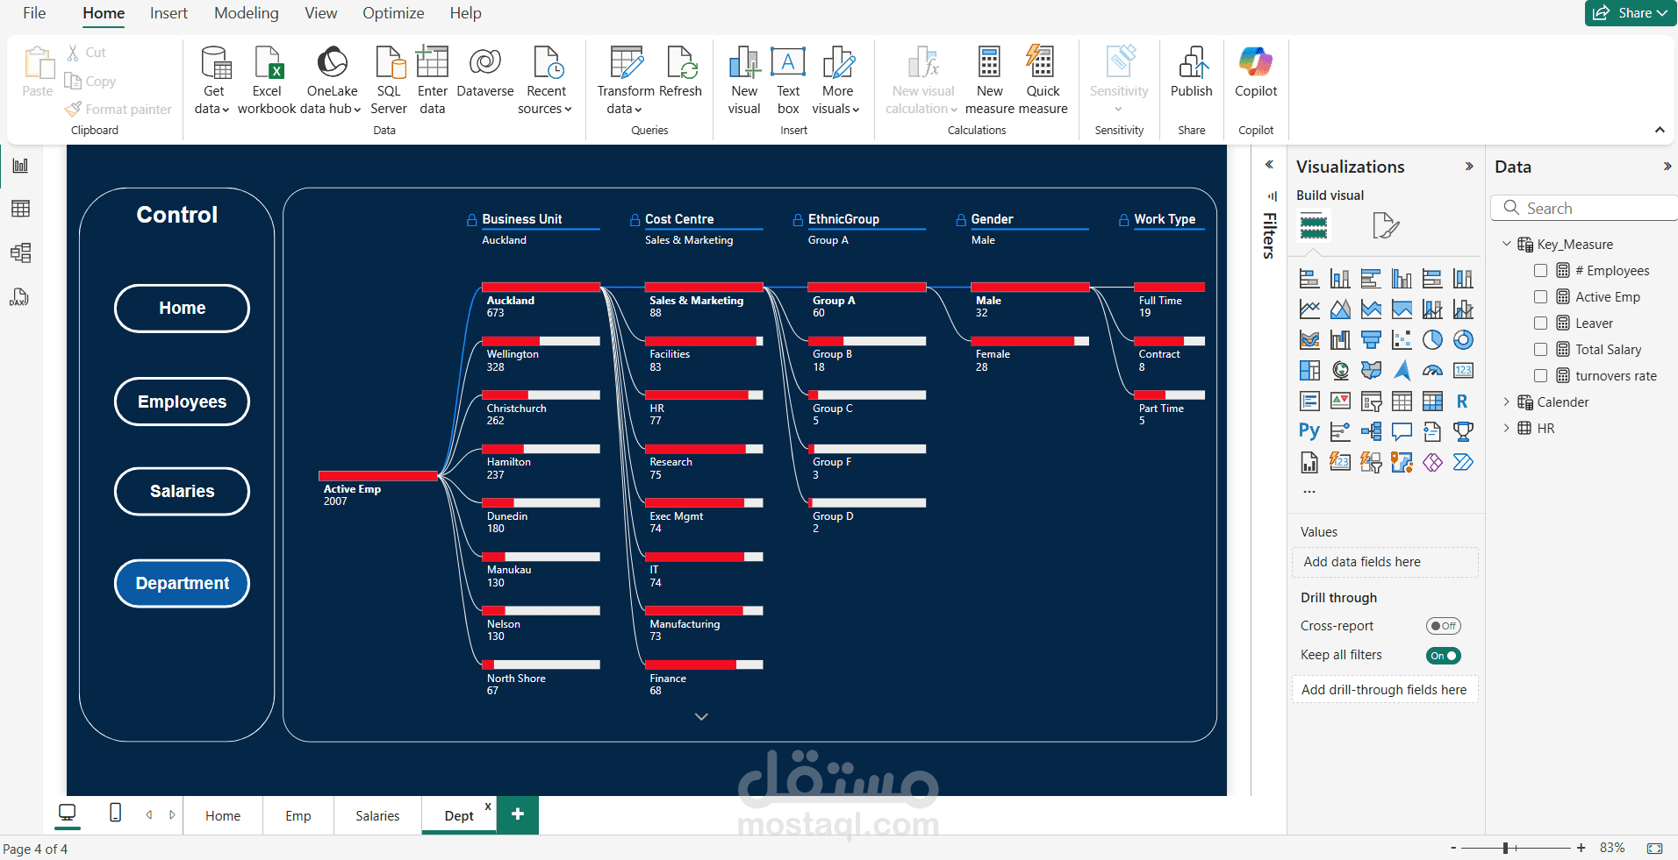This screenshot has height=860, width=1678.
Task: Check the # Employees measure
Action: 1540,271
